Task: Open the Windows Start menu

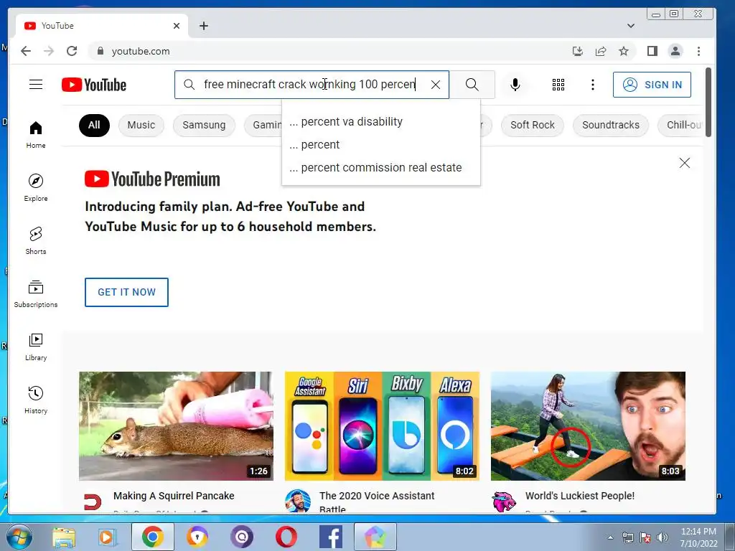Action: click(18, 537)
